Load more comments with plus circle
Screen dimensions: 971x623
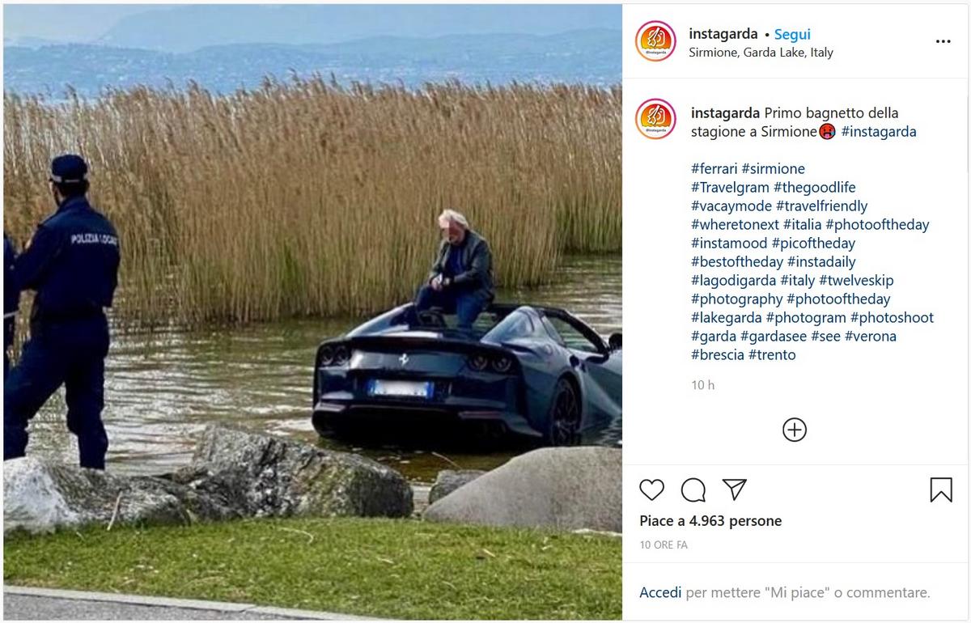(795, 430)
